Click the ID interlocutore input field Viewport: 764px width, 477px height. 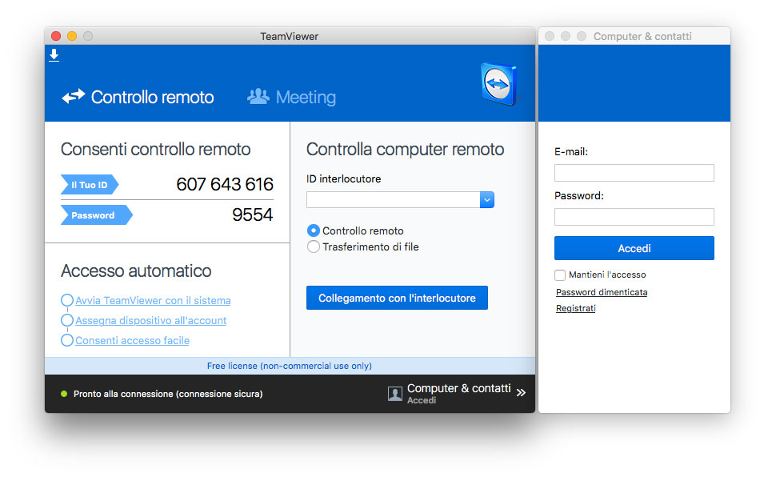tap(394, 200)
